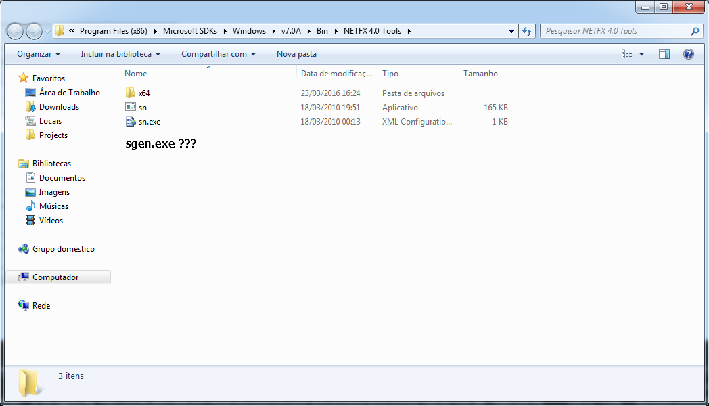Viewport: 709px width, 406px height.
Task: Click the Grupo doméstico icon
Action: tap(24, 248)
